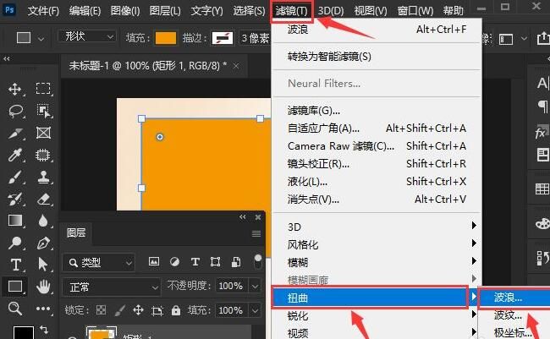The image size is (550, 339).
Task: Toggle lock position of layer
Action: pos(138,310)
